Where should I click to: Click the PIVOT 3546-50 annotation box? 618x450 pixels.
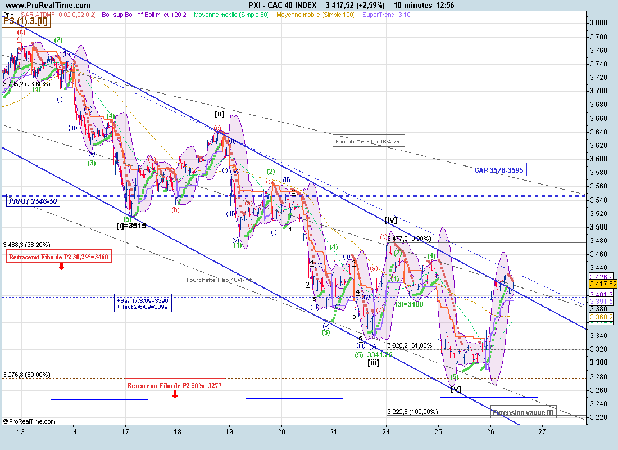coord(33,201)
